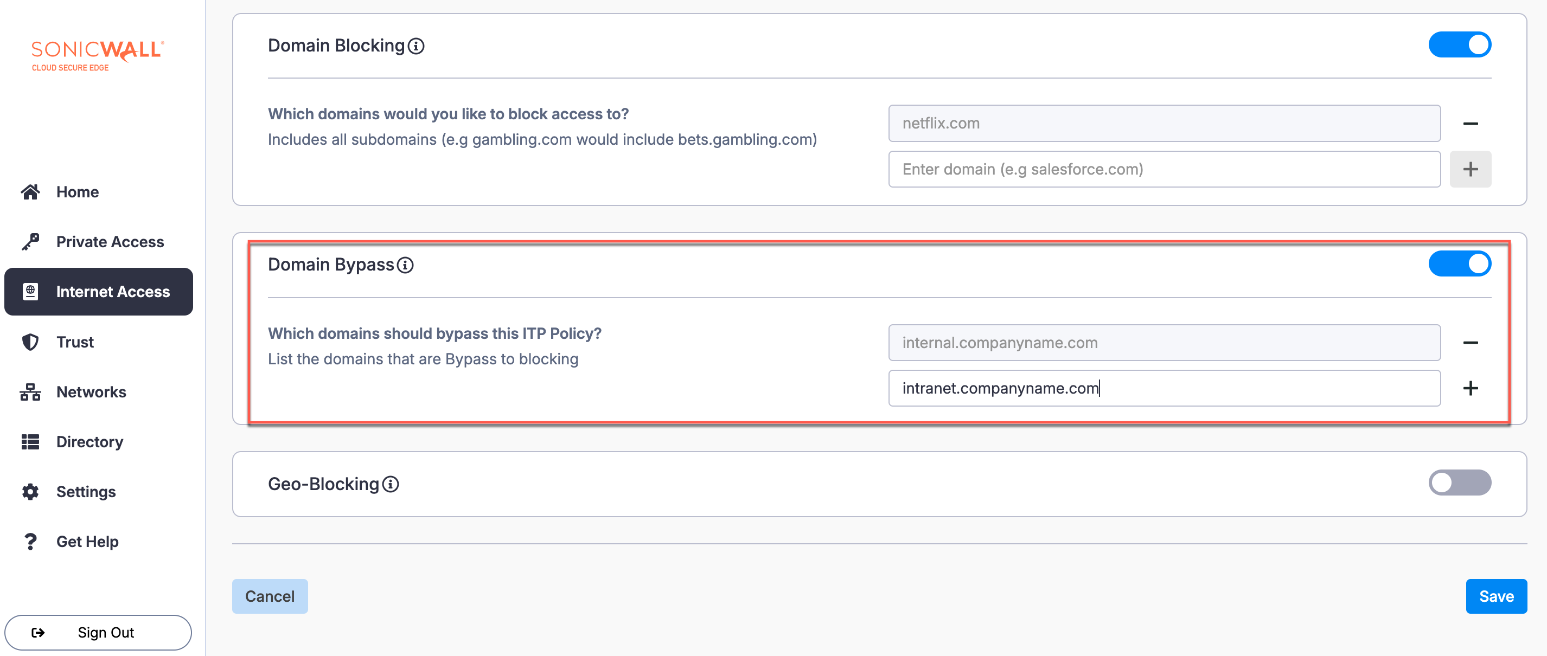Navigate to Directory in the sidebar
This screenshot has height=656, width=1547.
coord(90,442)
